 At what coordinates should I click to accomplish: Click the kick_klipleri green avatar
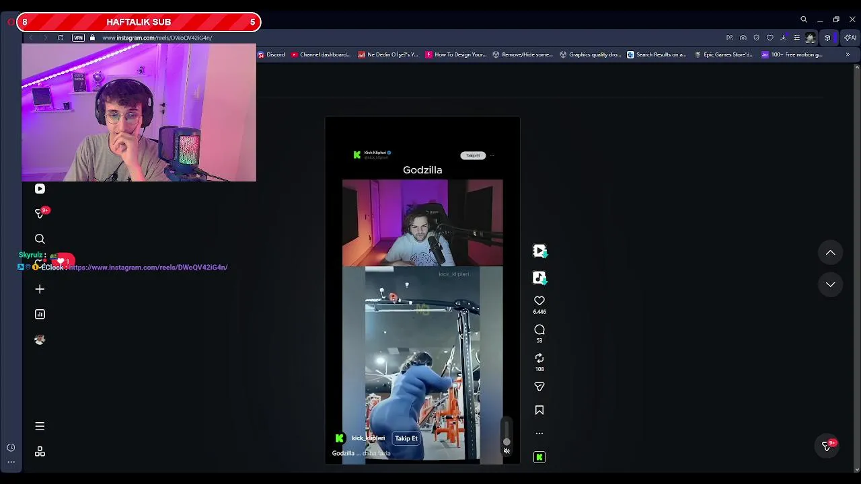tap(340, 438)
